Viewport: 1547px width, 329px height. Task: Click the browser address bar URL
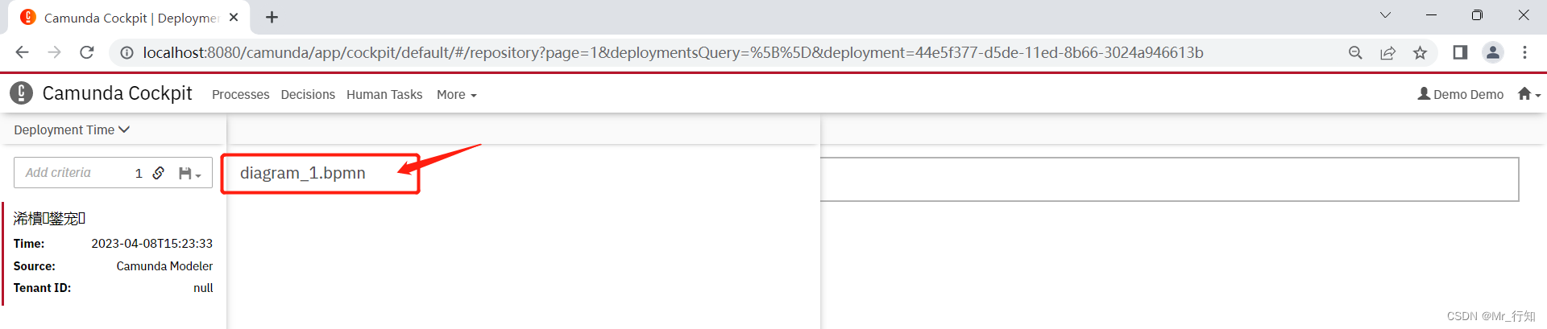click(673, 52)
